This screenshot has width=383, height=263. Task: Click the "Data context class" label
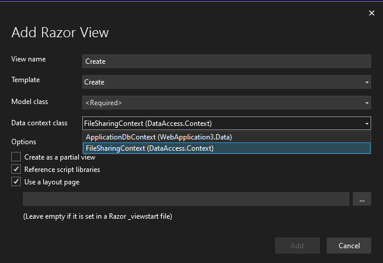click(x=39, y=123)
